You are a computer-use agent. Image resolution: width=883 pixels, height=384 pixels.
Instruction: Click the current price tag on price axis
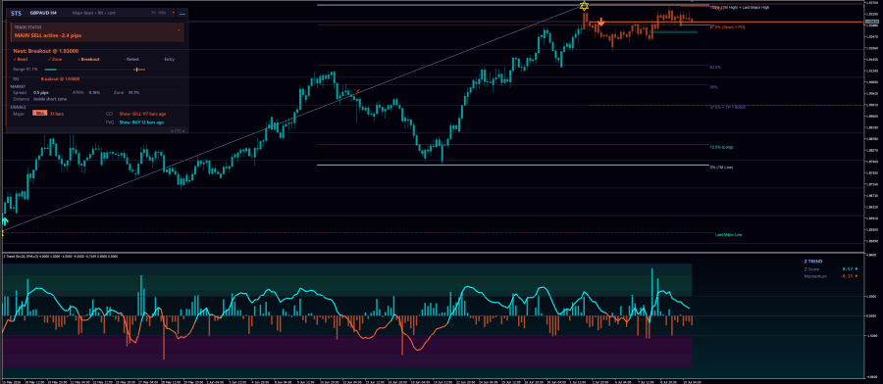pyautogui.click(x=872, y=21)
